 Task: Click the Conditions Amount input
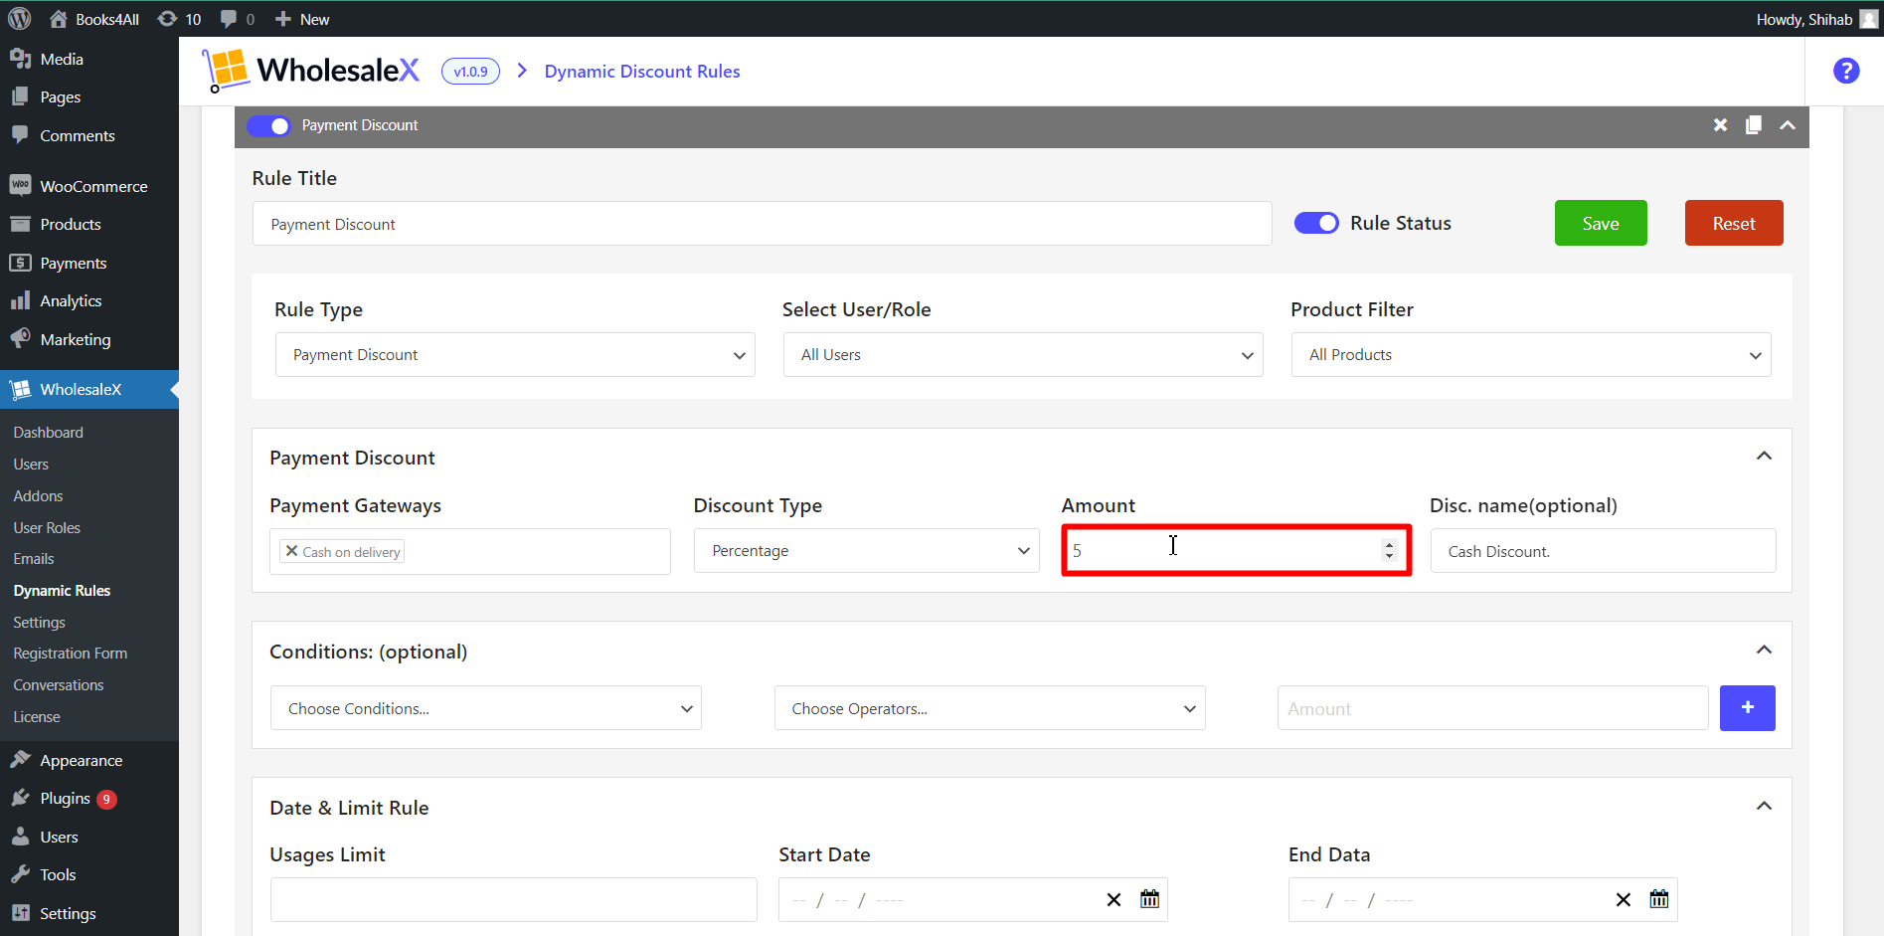1492,708
